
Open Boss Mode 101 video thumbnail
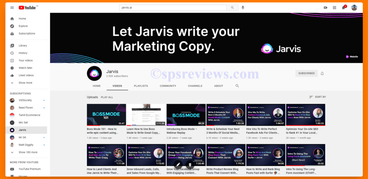[106, 115]
